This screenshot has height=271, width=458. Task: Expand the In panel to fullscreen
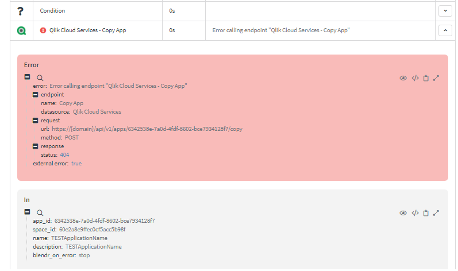pos(436,213)
